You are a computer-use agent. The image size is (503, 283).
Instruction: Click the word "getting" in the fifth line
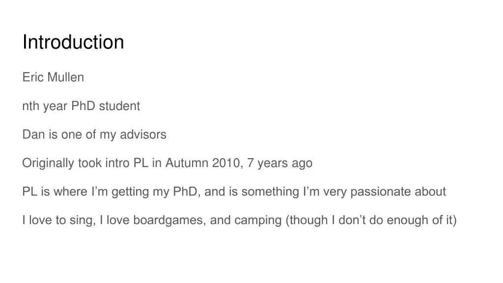(130, 192)
